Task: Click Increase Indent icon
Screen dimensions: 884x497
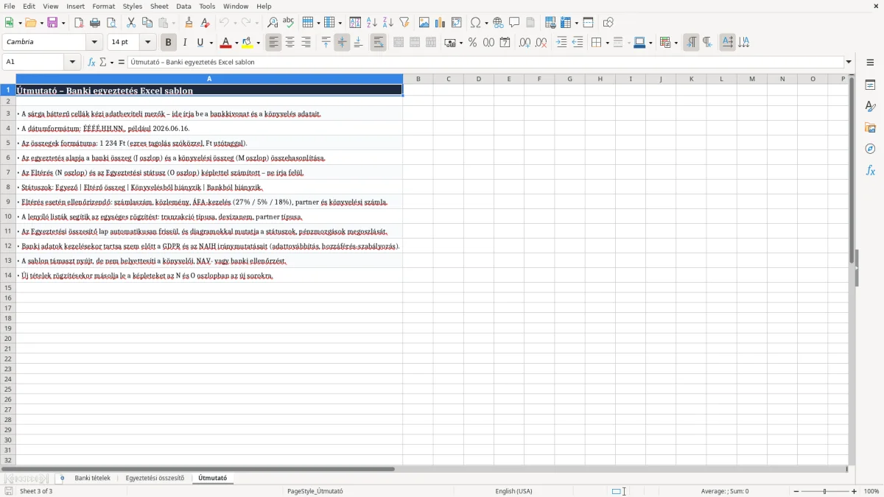Action: coord(561,43)
